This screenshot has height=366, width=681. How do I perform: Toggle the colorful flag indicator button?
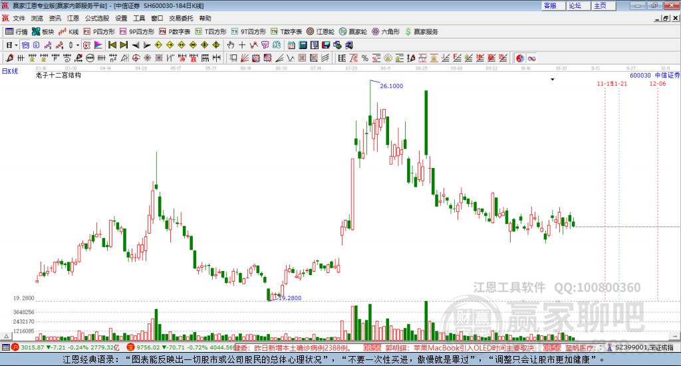(98, 45)
